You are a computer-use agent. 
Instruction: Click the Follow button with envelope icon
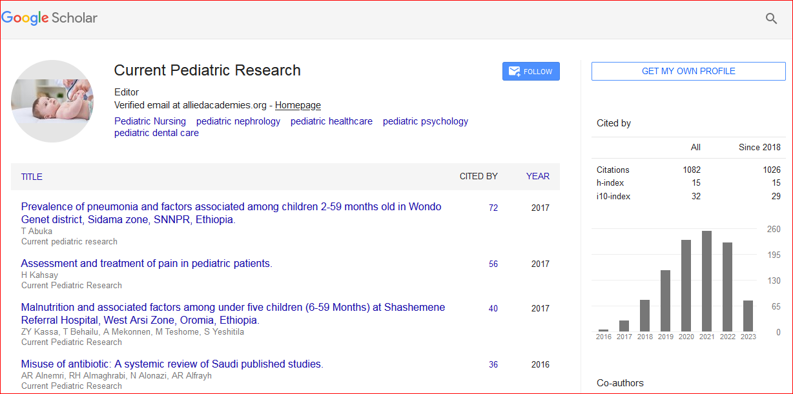(531, 72)
